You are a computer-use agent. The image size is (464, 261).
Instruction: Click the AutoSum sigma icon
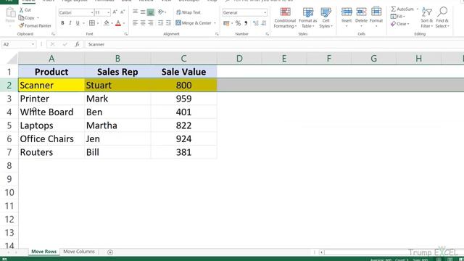pyautogui.click(x=393, y=9)
